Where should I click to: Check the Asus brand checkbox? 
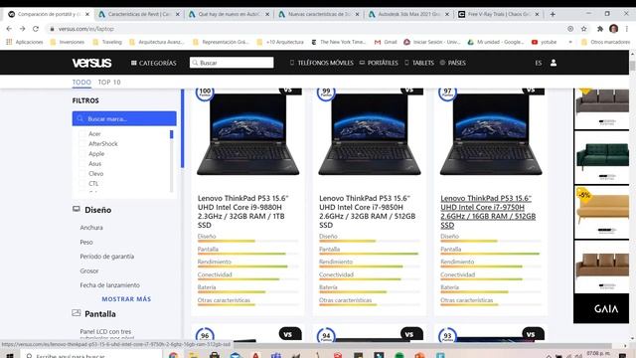coord(82,163)
